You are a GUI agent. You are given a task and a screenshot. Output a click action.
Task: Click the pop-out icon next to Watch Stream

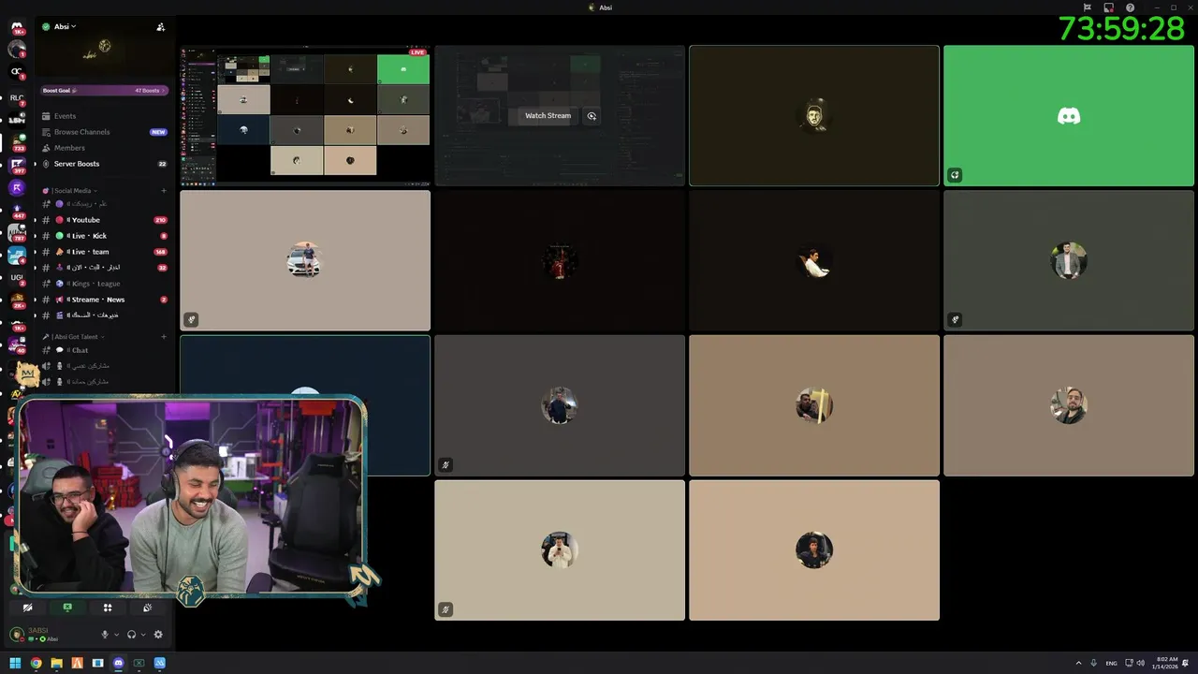click(592, 116)
